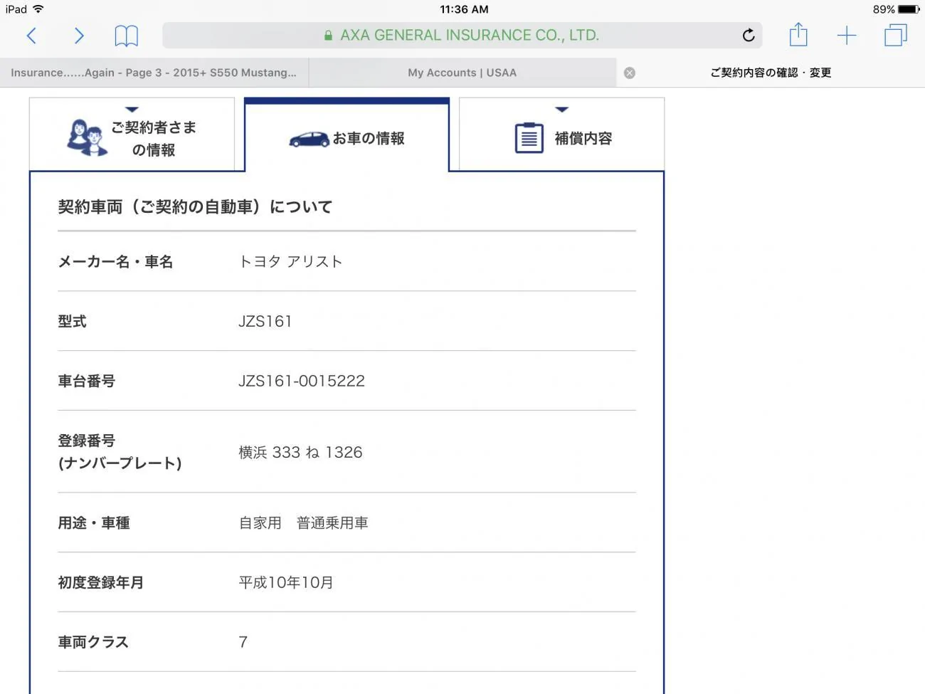Switch to My Accounts USAA tab
Screen dimensions: 925x694
click(x=462, y=73)
